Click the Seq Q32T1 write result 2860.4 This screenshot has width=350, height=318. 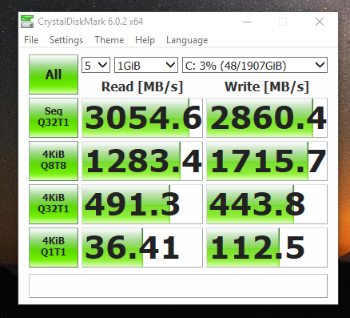(x=267, y=118)
